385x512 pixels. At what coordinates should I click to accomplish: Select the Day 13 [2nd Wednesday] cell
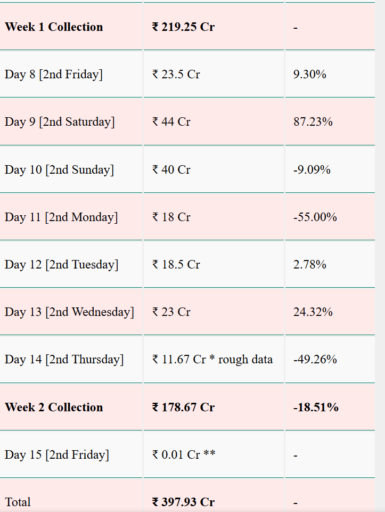tap(69, 312)
